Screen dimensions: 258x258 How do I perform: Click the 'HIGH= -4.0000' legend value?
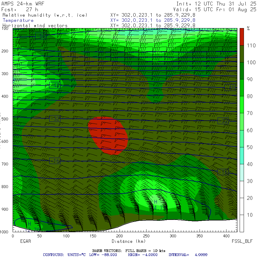click(143, 255)
